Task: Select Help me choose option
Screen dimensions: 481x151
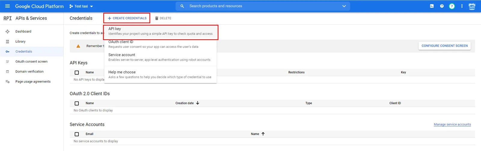Action: tap(161, 75)
